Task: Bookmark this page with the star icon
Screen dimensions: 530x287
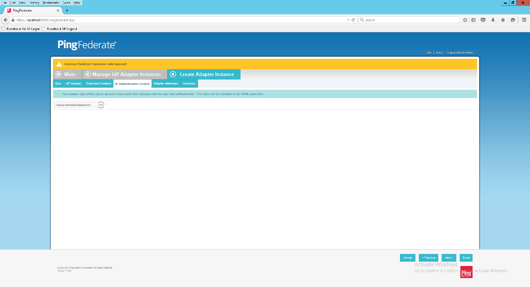Action: coord(465,20)
